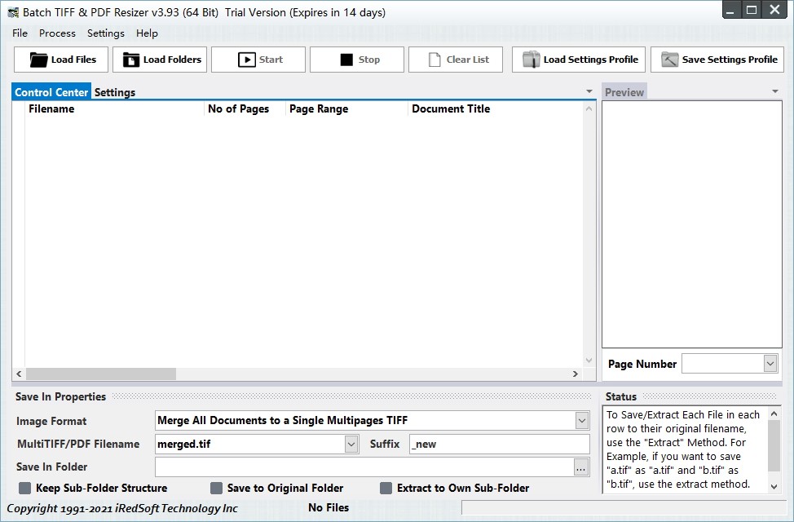Open the Image Format dropdown

pyautogui.click(x=581, y=421)
